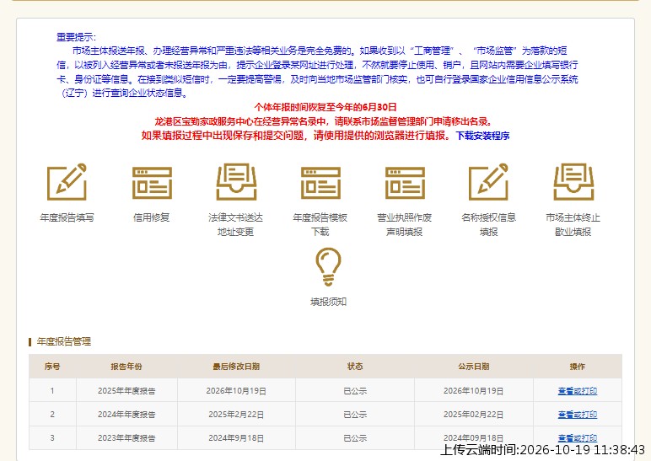Click the 重要提示 heading
This screenshot has height=461, width=651.
coord(76,37)
